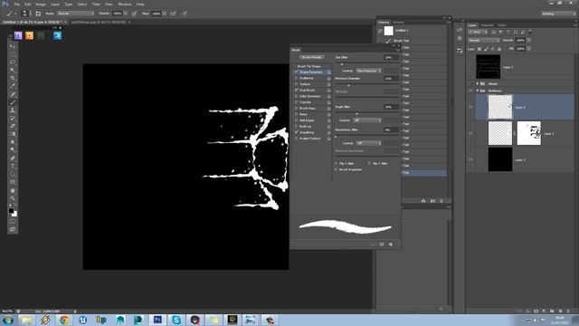
Task: Open Skype from the taskbar
Action: pyautogui.click(x=176, y=320)
